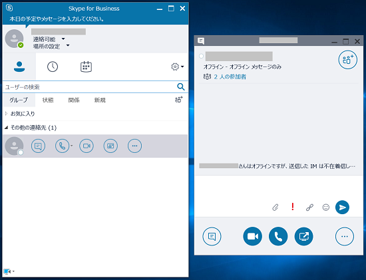Screen dimensions: 366x280
Task: Insert a link with the chain icon
Action: coord(309,208)
